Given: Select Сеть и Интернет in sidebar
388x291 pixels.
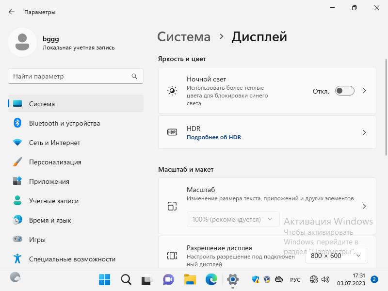Looking at the screenshot, I should click(x=54, y=143).
